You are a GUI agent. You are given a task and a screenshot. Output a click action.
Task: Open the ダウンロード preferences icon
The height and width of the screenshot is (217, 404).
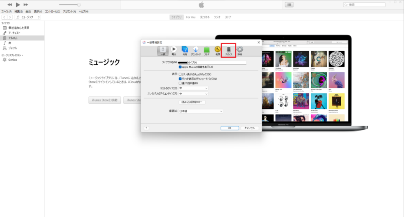[x=196, y=51]
